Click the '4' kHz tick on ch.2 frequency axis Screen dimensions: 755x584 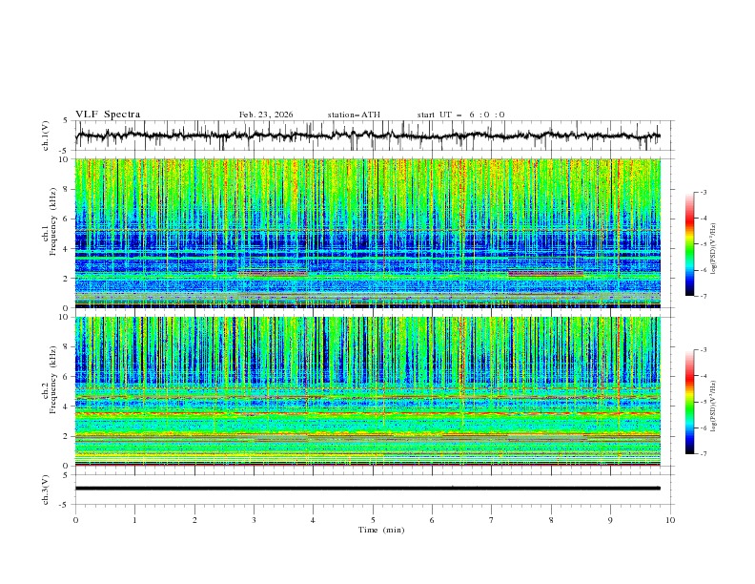click(x=68, y=407)
